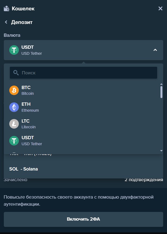Click the Bitcoin (BTC) orange icon
The height and width of the screenshot is (234, 167).
pyautogui.click(x=14, y=90)
